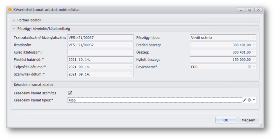
Task: Cancel with the Mégsem button
Action: [x=248, y=120]
